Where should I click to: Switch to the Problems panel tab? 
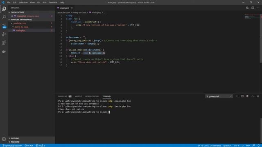(65, 96)
